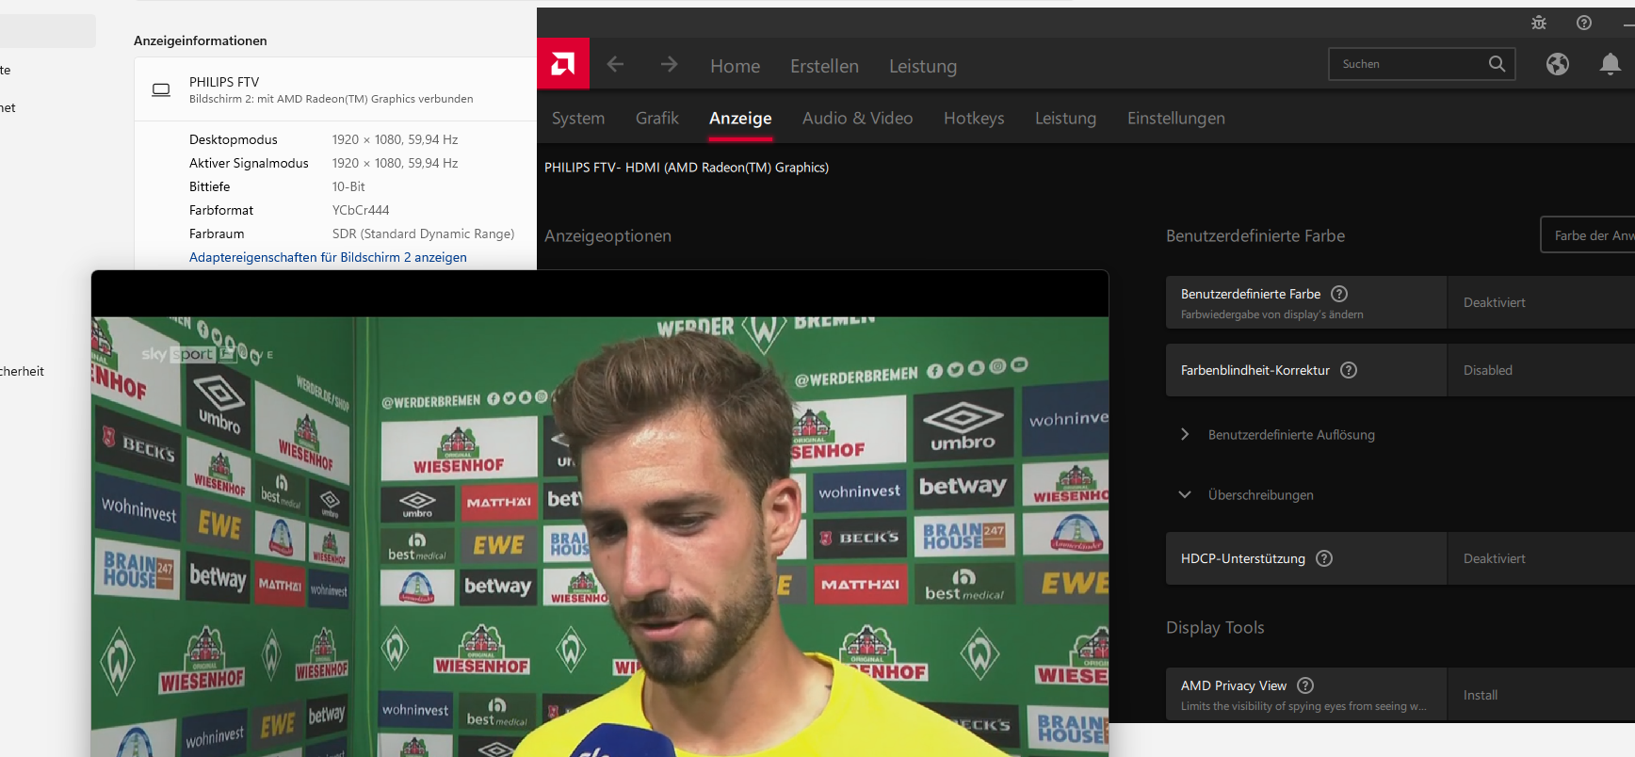The height and width of the screenshot is (757, 1635).
Task: Click the Bittiefe 10-Bit value
Action: click(x=348, y=186)
